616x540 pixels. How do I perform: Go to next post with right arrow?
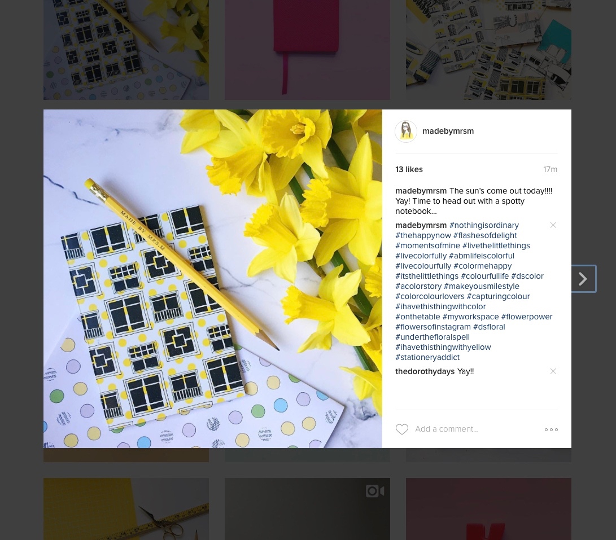pos(583,279)
